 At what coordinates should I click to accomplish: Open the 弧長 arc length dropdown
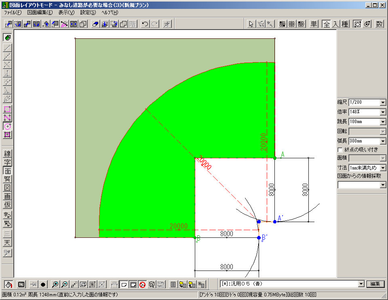tap(383, 141)
